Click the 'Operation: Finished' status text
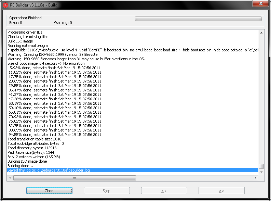 (25, 18)
